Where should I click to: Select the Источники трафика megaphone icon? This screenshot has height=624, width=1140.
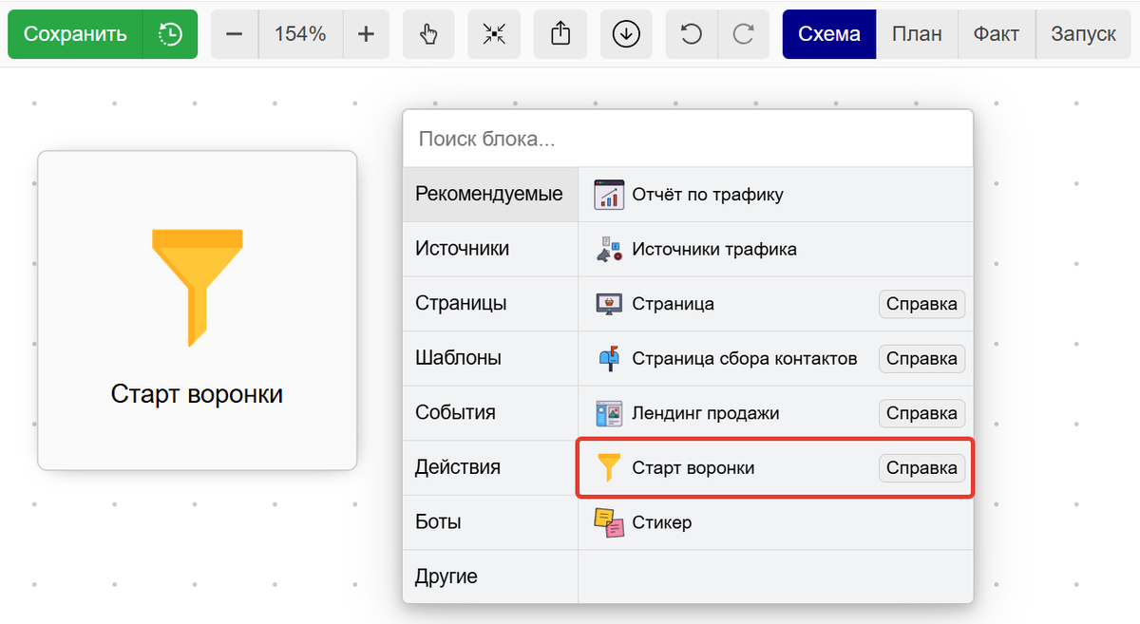click(x=608, y=249)
